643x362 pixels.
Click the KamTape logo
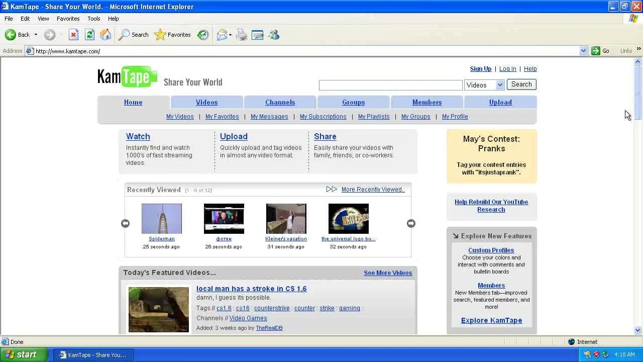coord(128,77)
